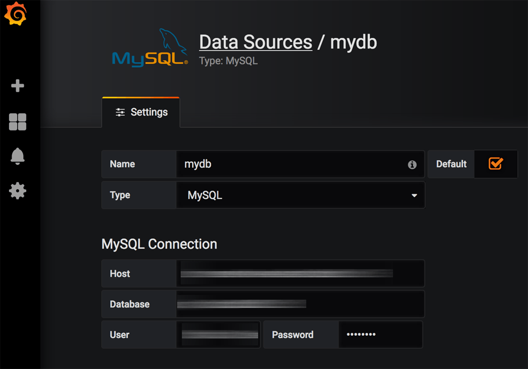This screenshot has height=369, width=528.
Task: Go to the Data Sources link
Action: 256,42
